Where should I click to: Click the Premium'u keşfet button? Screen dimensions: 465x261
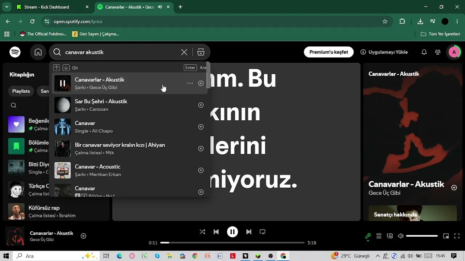point(329,52)
